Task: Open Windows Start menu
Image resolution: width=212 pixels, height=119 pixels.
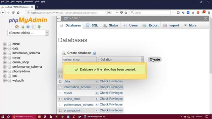Action: (3, 117)
